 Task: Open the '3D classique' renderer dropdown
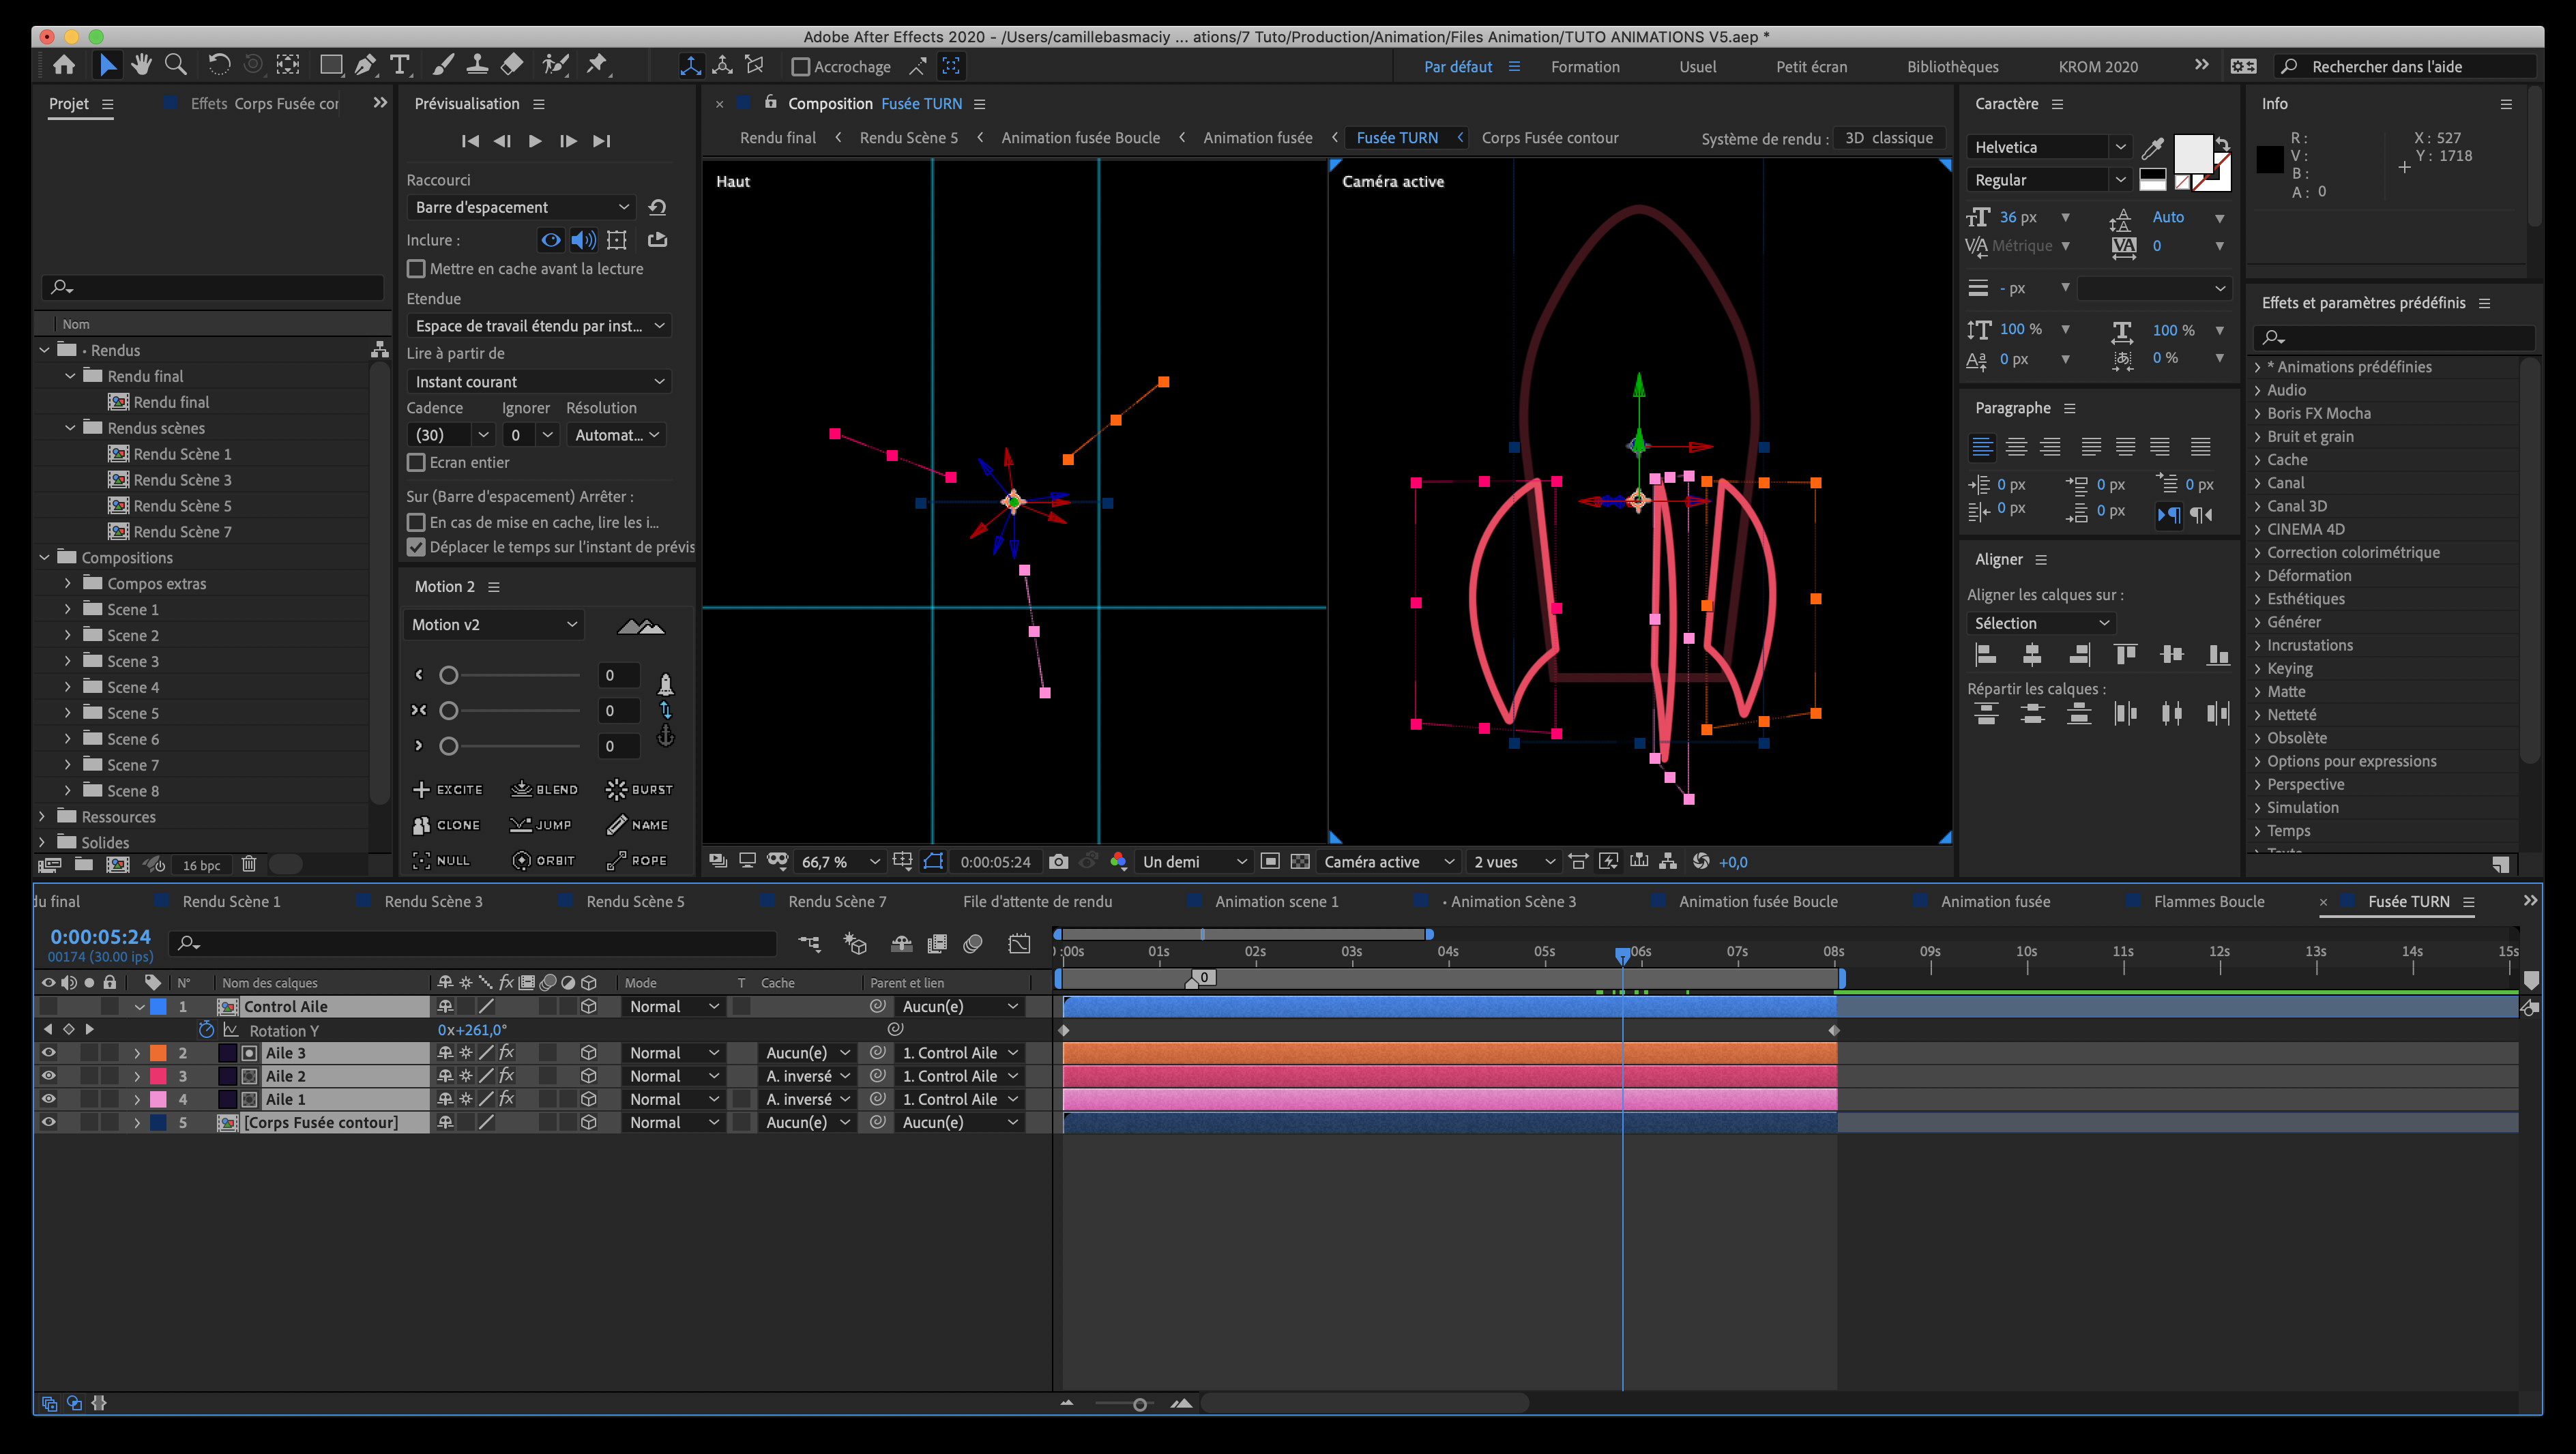1889,138
